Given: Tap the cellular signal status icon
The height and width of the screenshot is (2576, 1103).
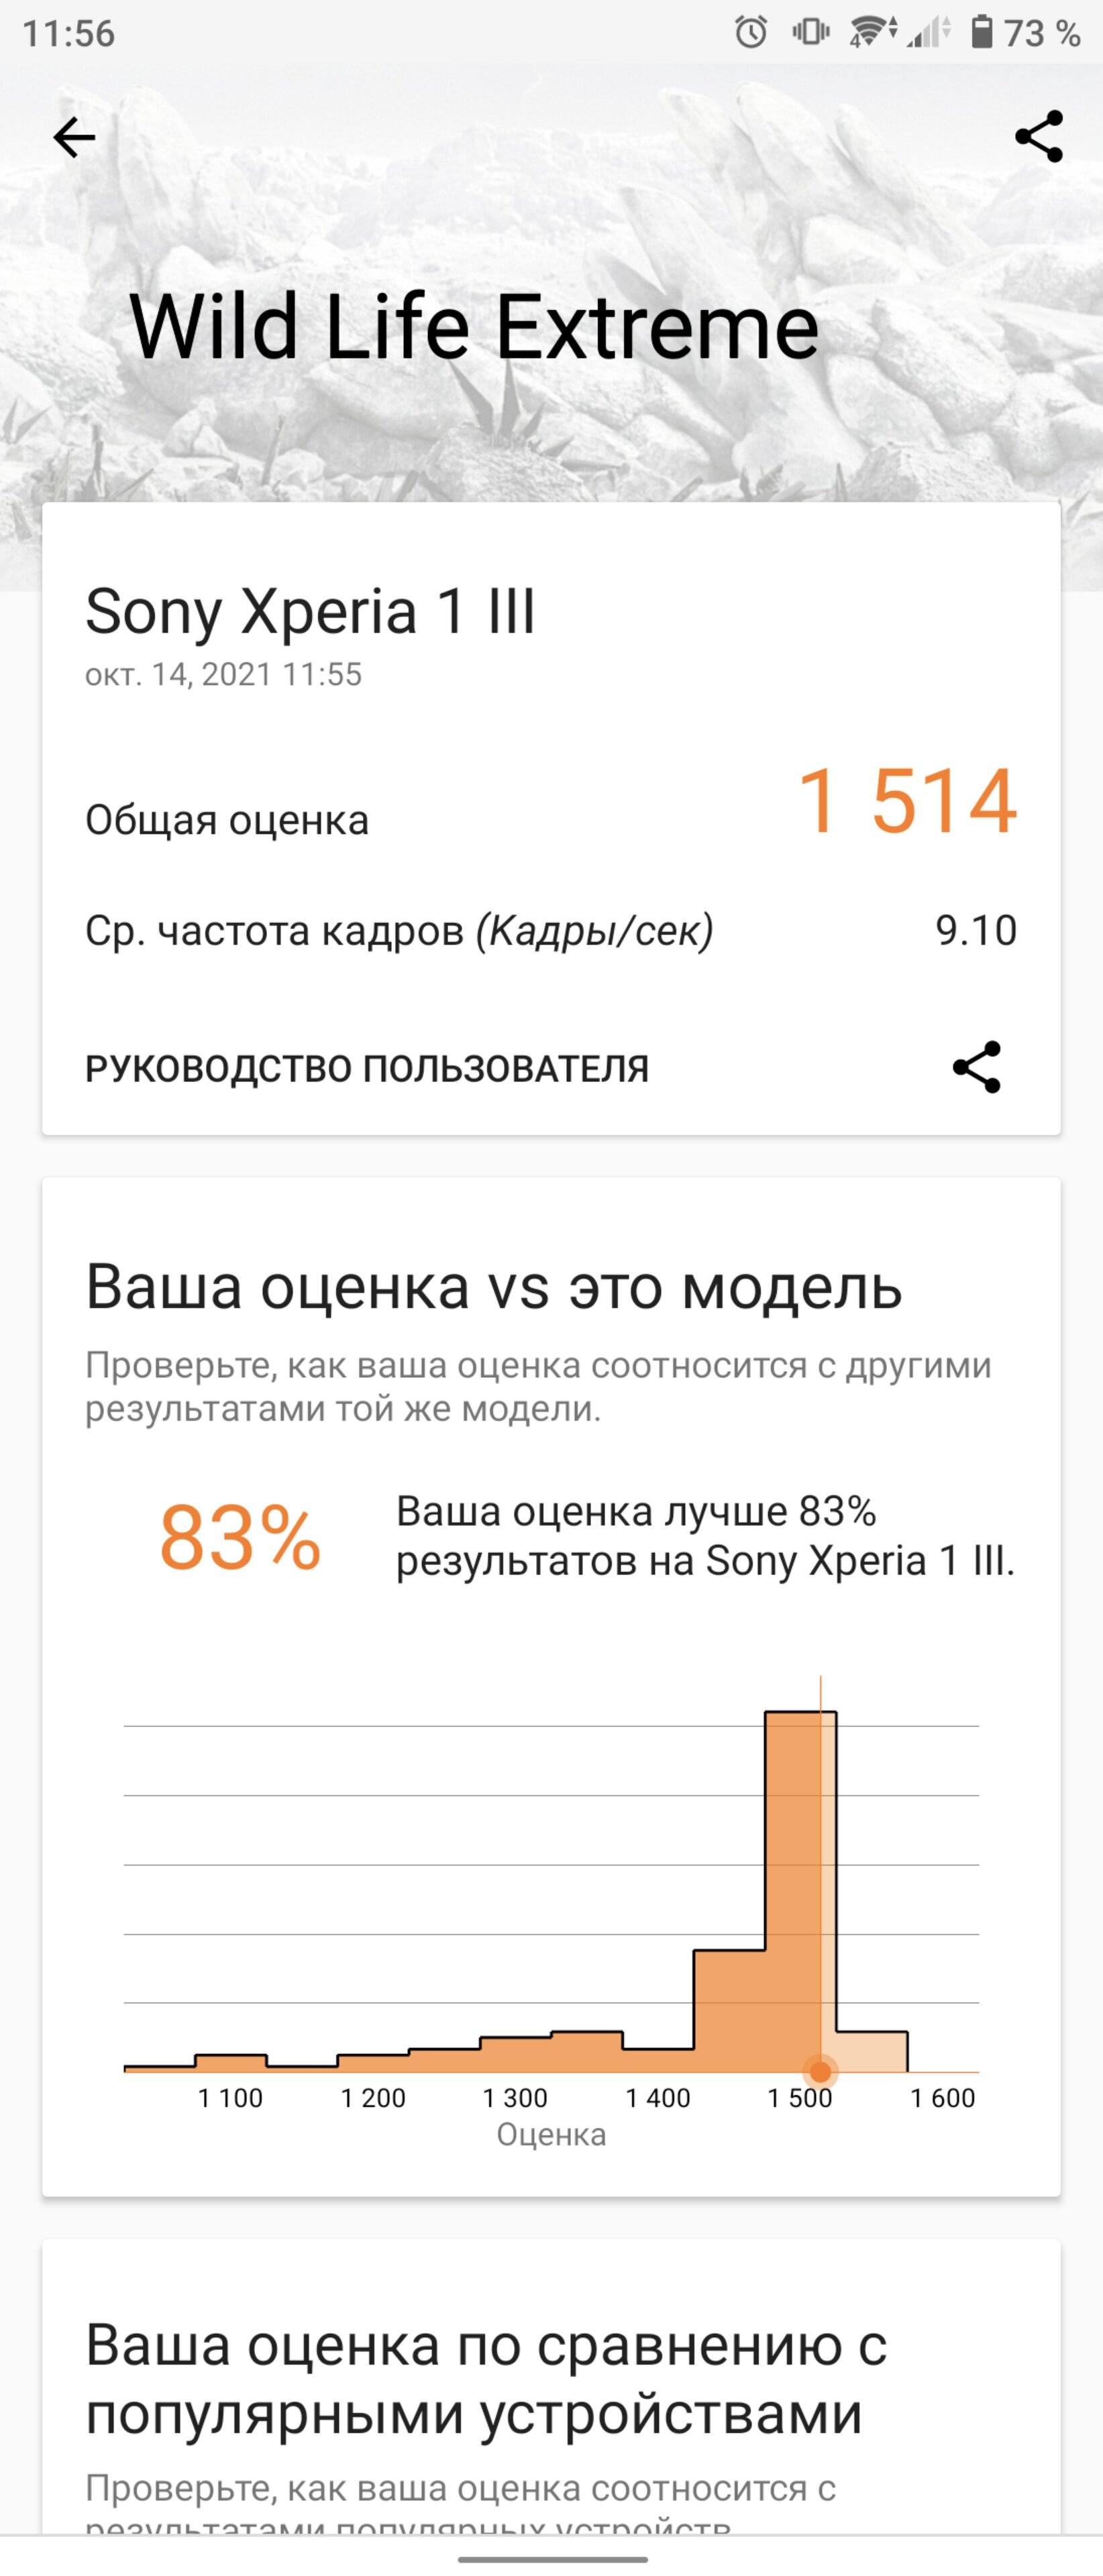Looking at the screenshot, I should (929, 33).
